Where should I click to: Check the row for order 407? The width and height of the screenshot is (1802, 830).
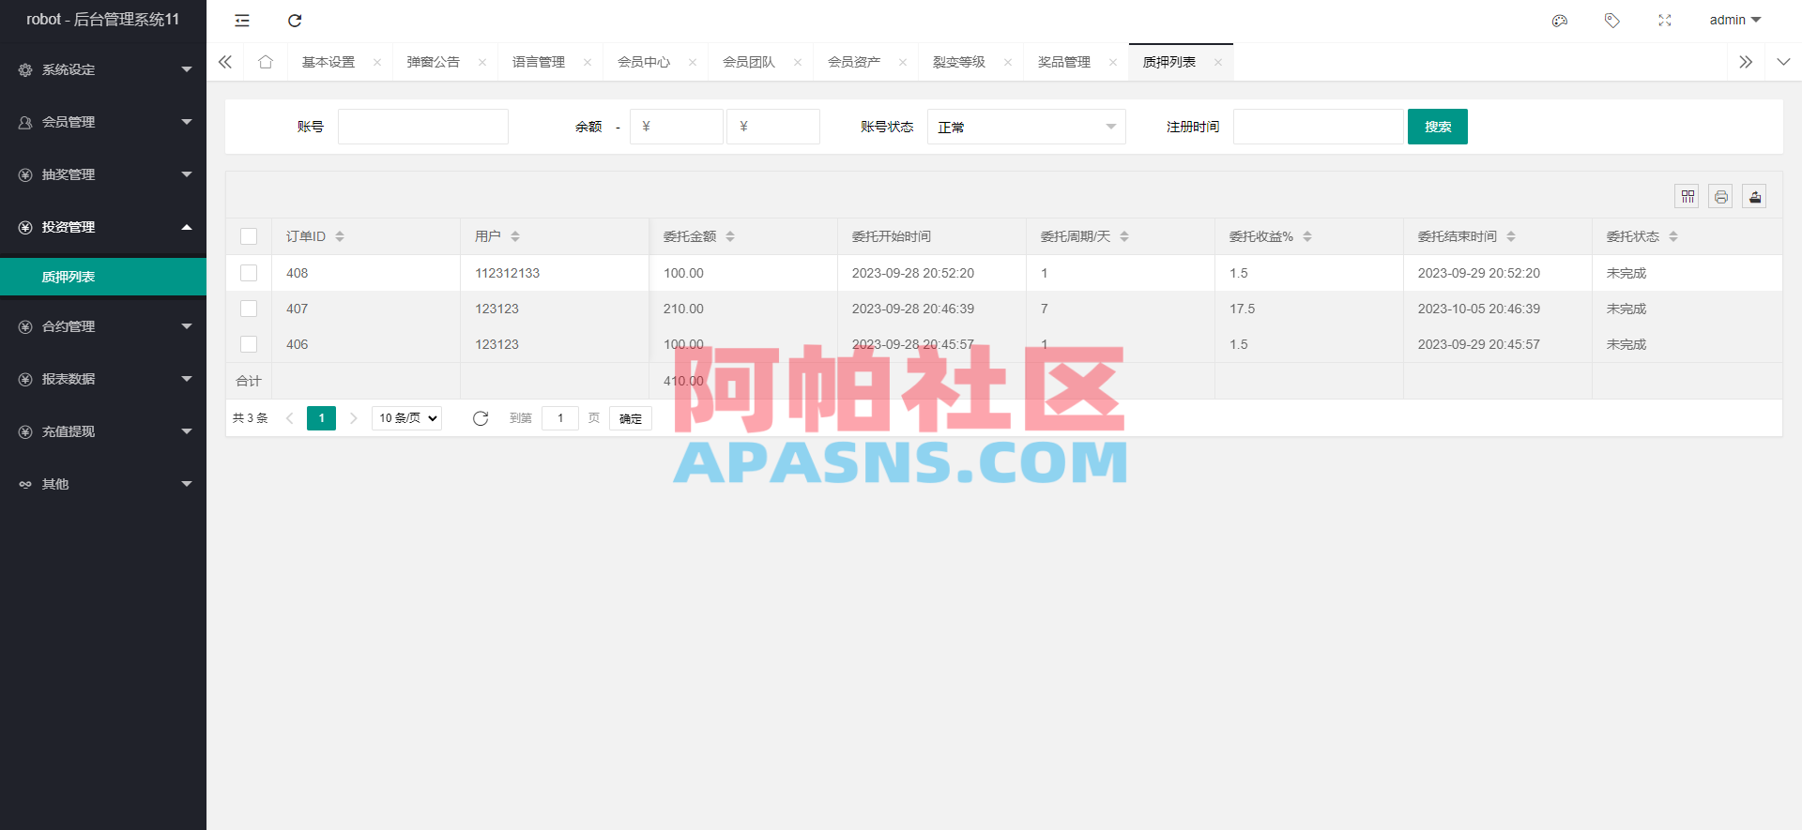point(249,309)
